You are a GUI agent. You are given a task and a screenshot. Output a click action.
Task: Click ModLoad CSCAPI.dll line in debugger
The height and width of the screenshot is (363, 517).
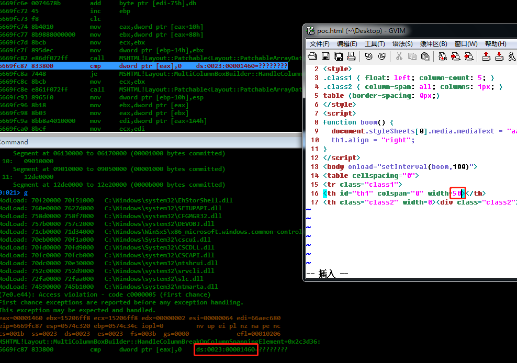click(x=107, y=255)
